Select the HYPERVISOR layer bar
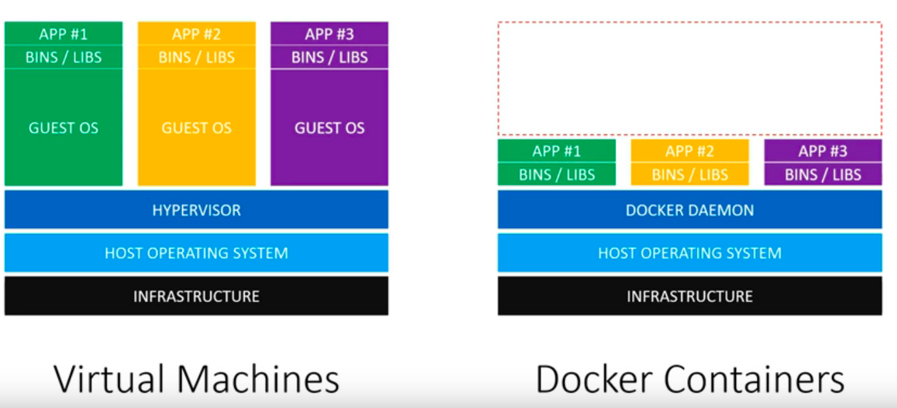Screen dimensions: 897x408 click(196, 209)
